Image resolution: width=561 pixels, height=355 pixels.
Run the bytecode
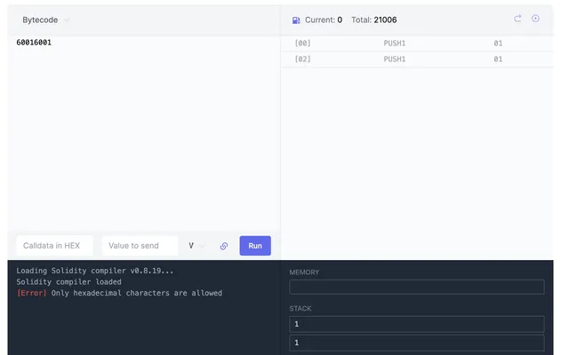[x=255, y=246]
